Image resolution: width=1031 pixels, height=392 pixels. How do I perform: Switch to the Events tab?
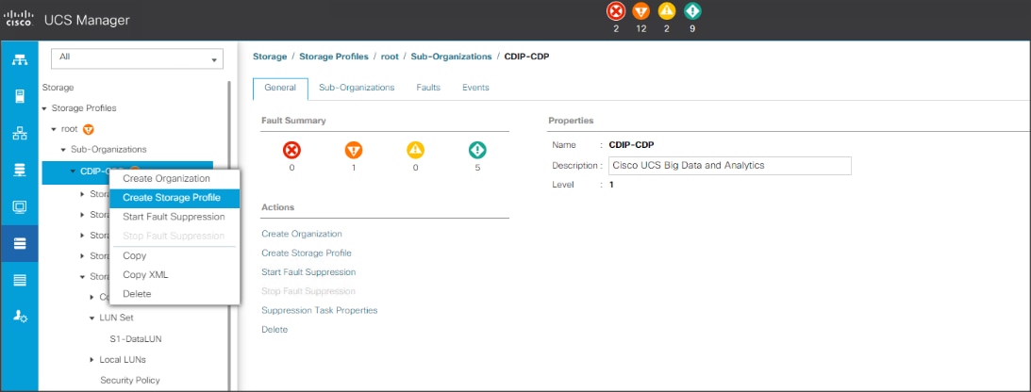(475, 88)
